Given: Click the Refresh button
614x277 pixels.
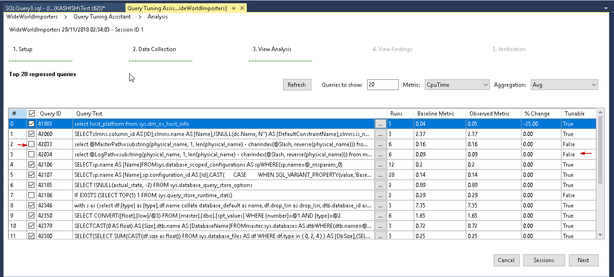Looking at the screenshot, I should 297,85.
